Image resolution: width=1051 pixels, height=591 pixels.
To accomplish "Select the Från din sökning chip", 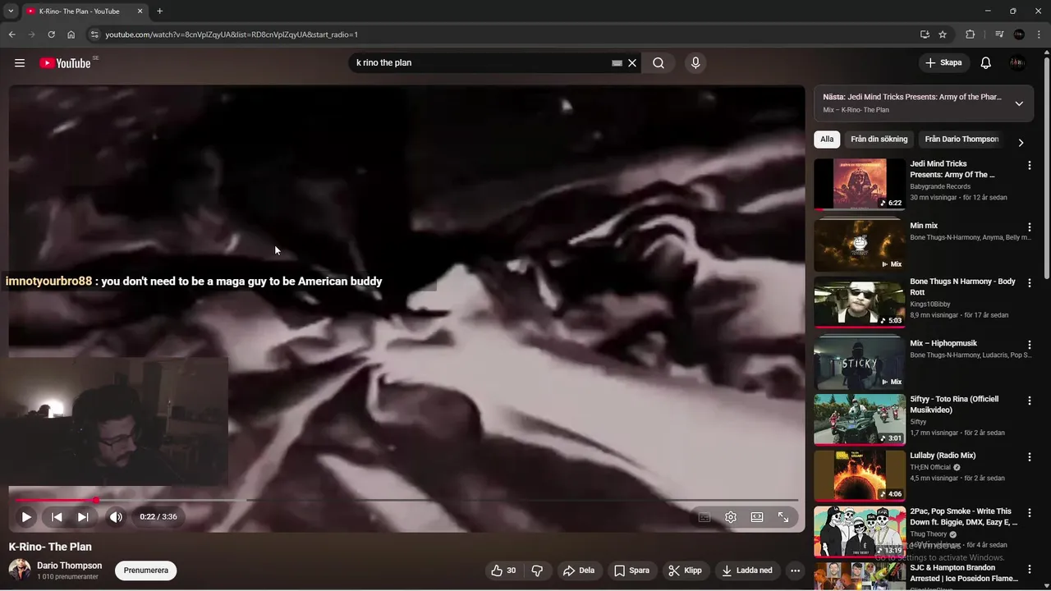I will pyautogui.click(x=879, y=140).
